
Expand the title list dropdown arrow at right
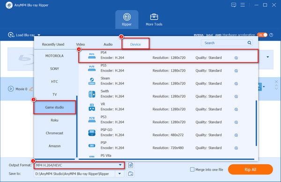(268, 57)
